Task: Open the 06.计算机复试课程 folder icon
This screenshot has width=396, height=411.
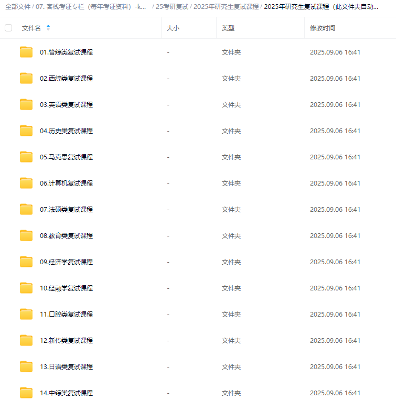Action: 26,183
